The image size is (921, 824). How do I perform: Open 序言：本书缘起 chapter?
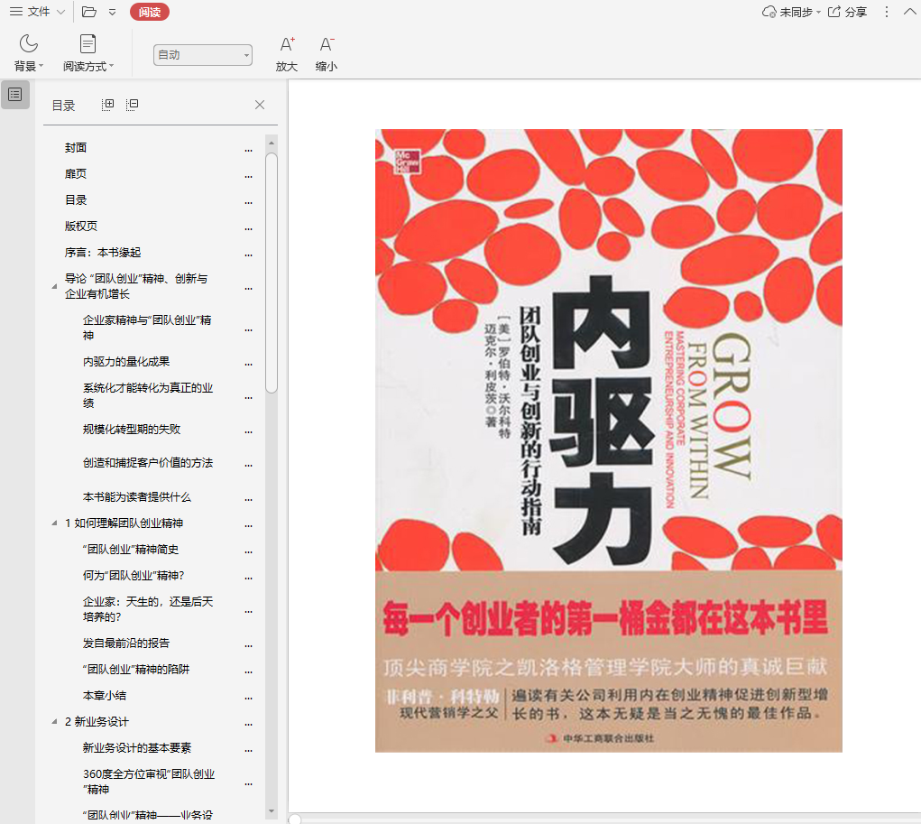[x=103, y=252]
